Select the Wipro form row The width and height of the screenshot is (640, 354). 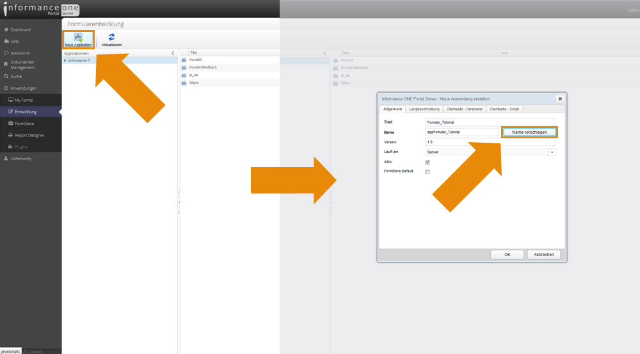click(230, 83)
